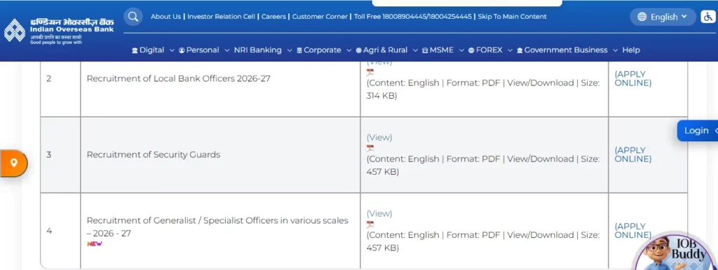Viewport: 718px width, 270px height.
Task: Click the NEW badge under Generalist recruitment
Action: 95,243
